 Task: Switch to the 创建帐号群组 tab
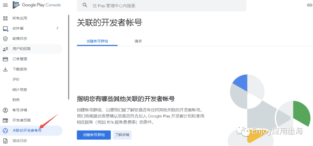click(97, 41)
